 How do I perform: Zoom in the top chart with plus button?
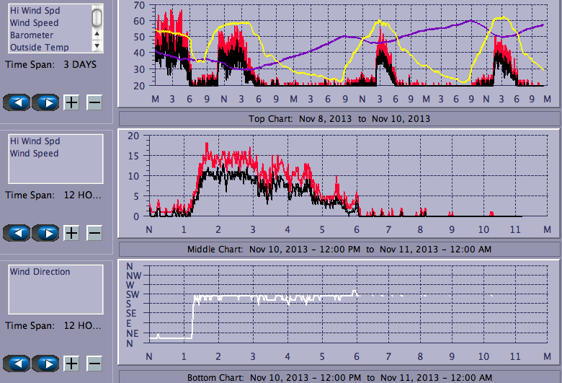click(71, 102)
